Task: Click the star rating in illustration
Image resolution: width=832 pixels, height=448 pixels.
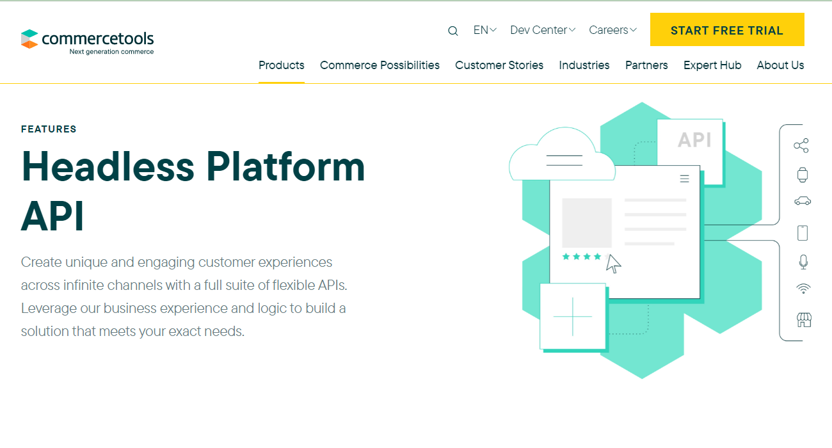Action: coord(586,257)
